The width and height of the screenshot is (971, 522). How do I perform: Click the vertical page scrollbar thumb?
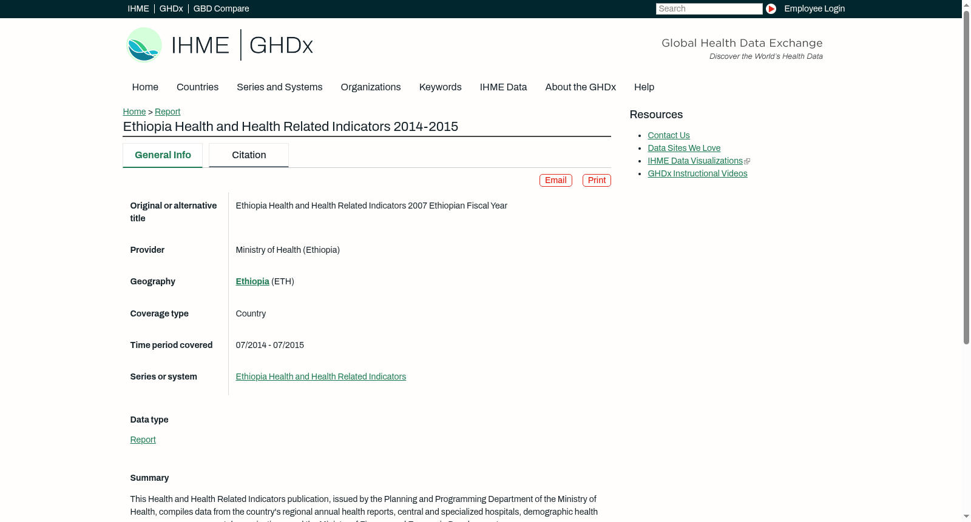[x=966, y=177]
